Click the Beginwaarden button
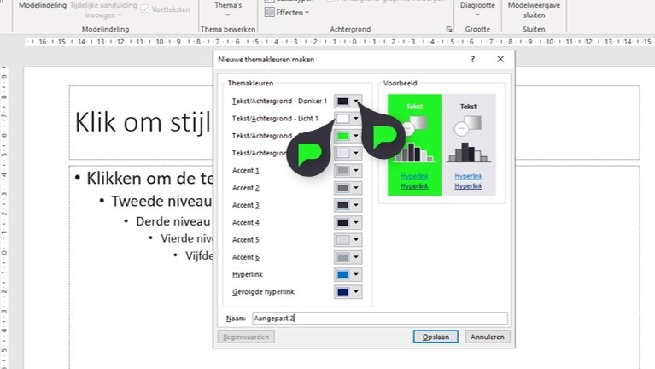The height and width of the screenshot is (369, 655). point(246,337)
